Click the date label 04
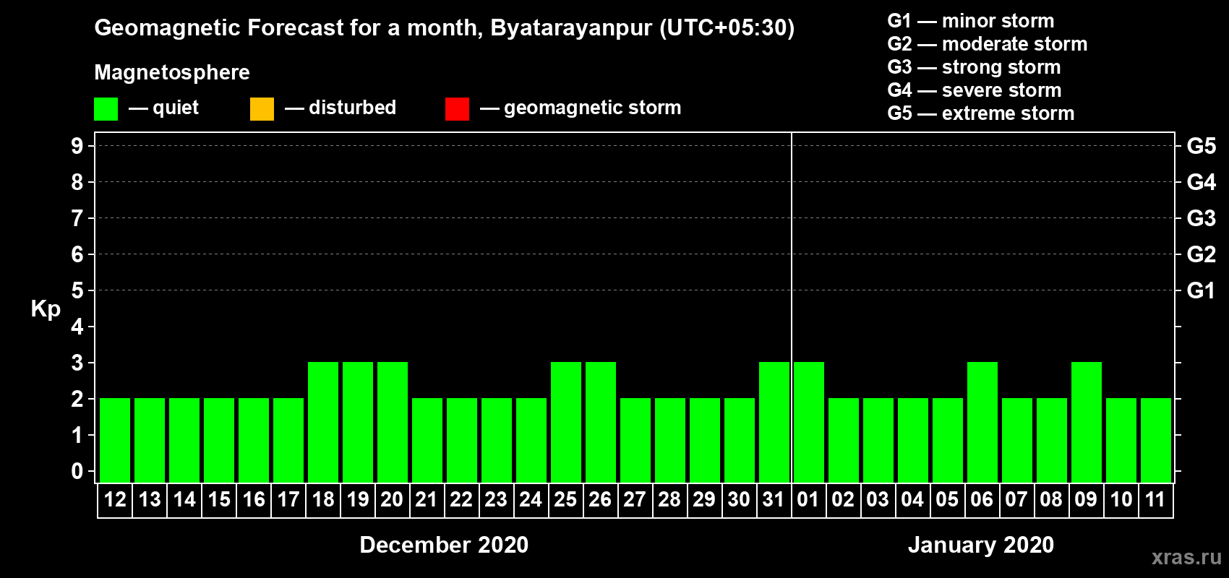 (x=912, y=499)
